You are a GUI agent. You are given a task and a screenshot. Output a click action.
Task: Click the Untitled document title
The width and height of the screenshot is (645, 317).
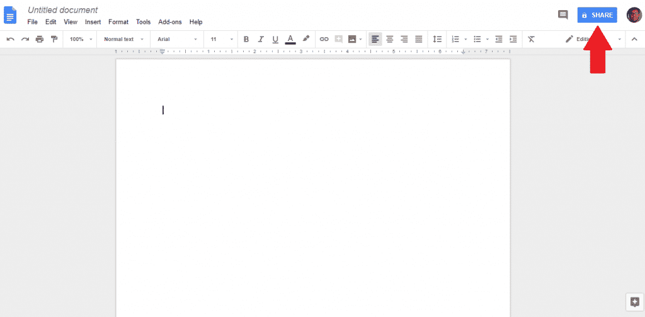(62, 10)
